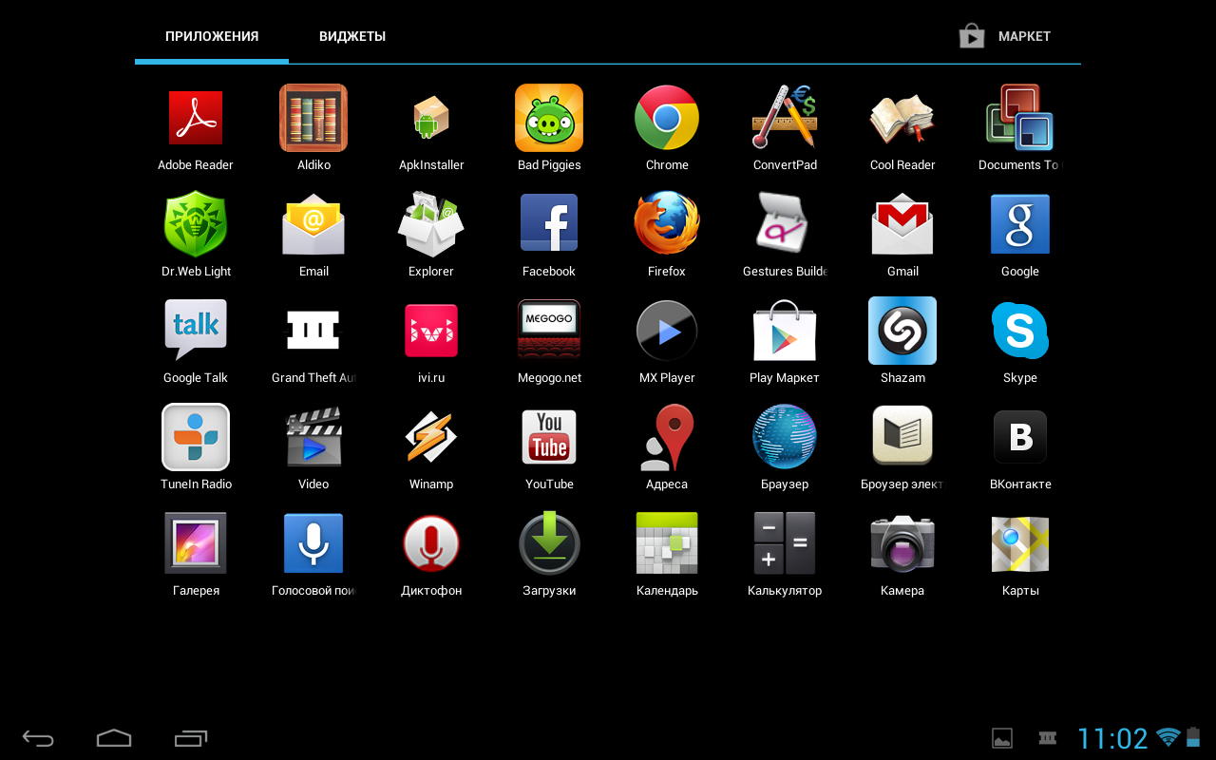Launch the Firefox browser
Viewport: 1216px width, 760px height.
(667, 224)
